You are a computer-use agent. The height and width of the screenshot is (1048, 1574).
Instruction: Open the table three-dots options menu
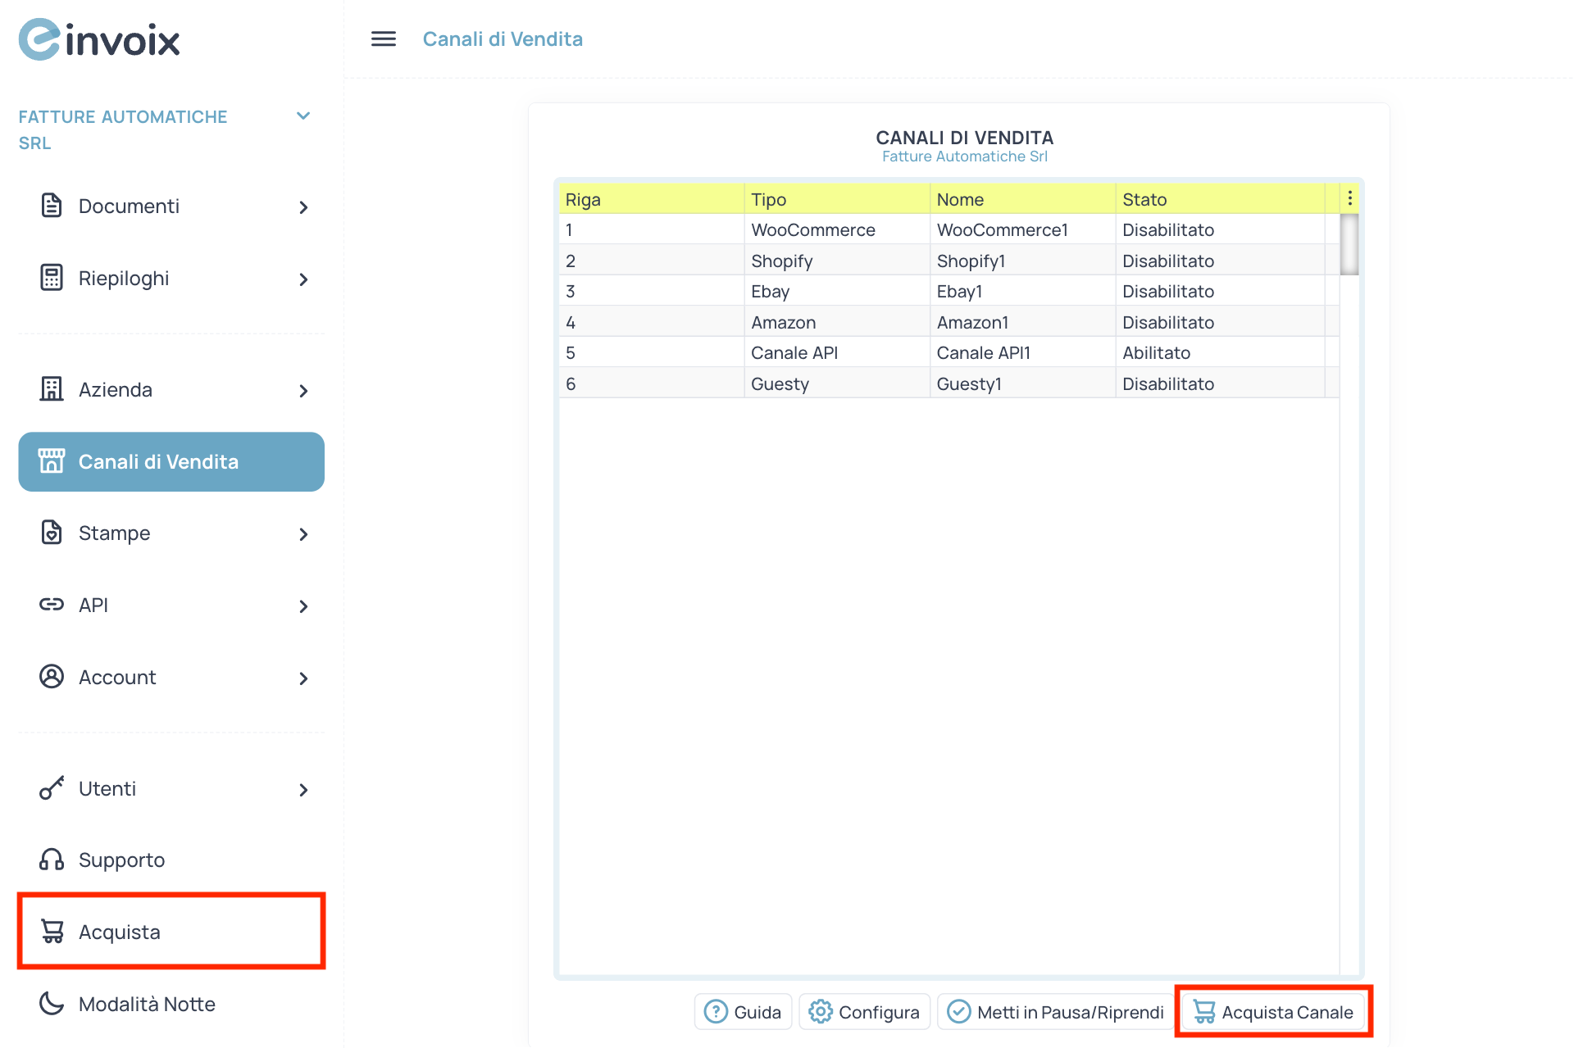click(x=1349, y=198)
